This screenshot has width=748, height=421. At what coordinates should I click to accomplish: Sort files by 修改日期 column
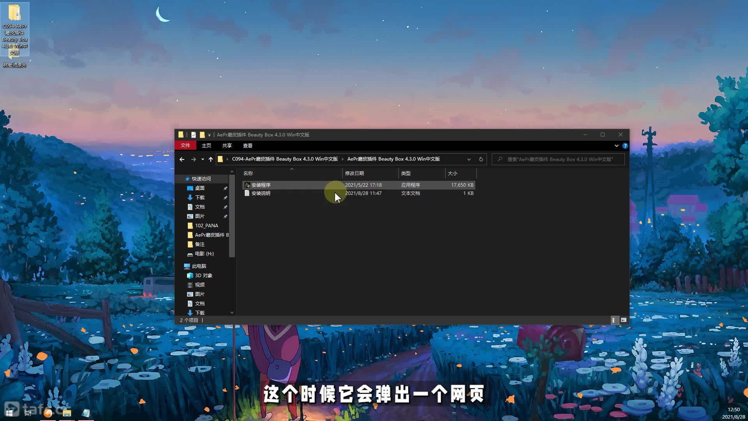click(x=370, y=173)
